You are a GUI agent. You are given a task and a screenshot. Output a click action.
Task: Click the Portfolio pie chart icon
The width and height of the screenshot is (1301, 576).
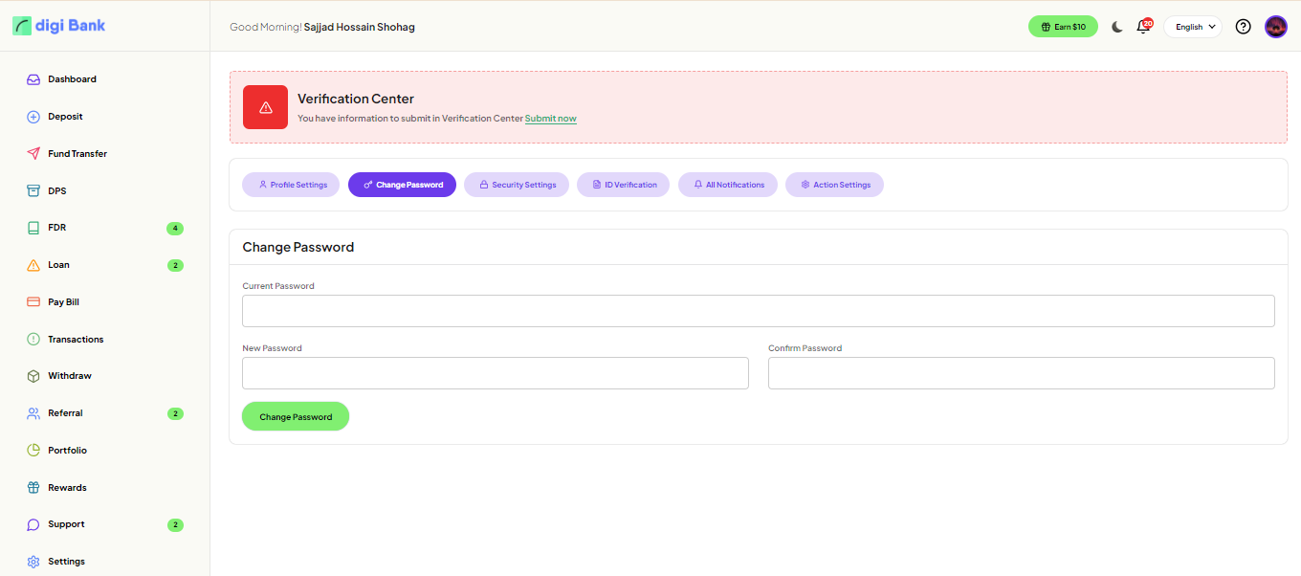pyautogui.click(x=33, y=451)
